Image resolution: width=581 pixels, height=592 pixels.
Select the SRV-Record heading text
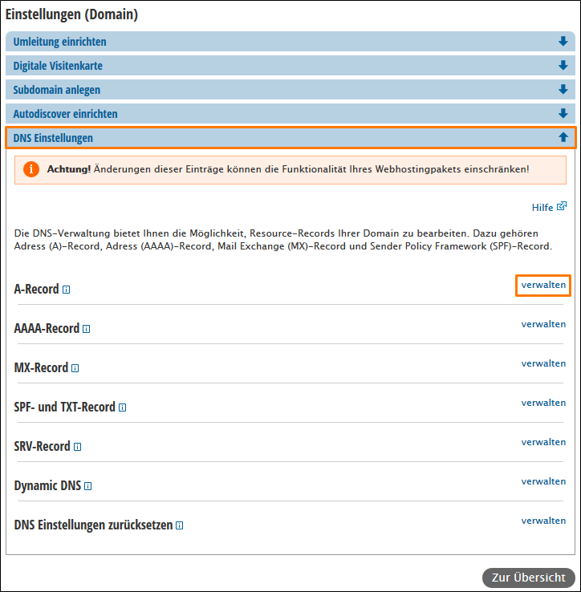pos(42,446)
